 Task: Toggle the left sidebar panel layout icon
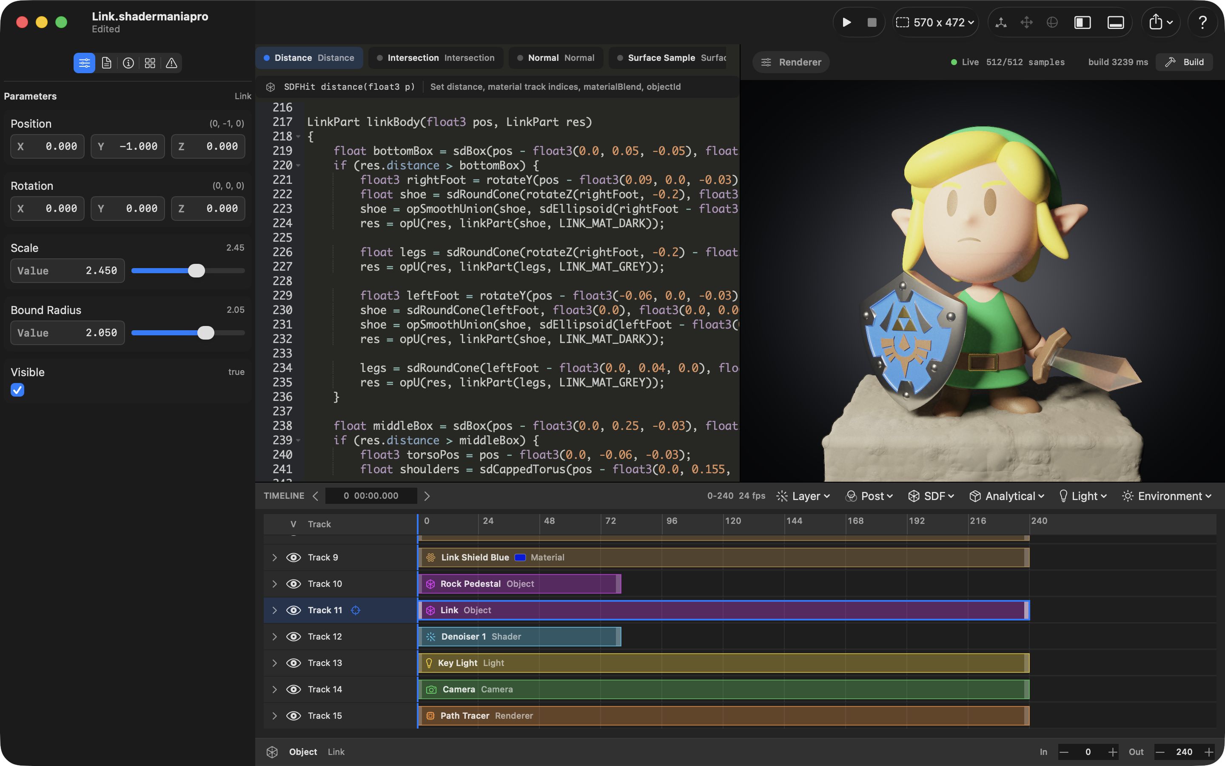pyautogui.click(x=1082, y=22)
